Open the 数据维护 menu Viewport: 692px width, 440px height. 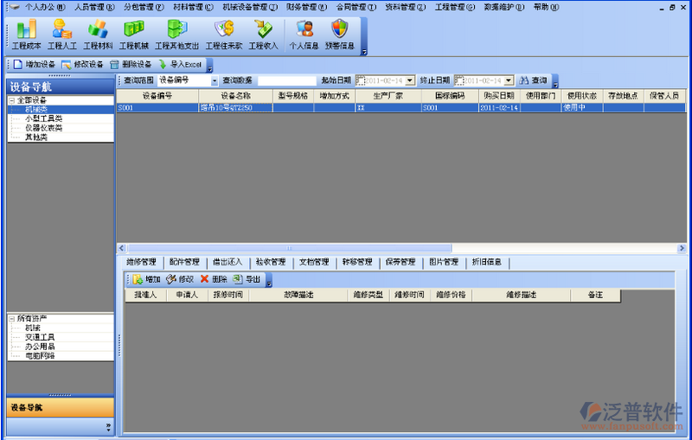[x=504, y=7]
